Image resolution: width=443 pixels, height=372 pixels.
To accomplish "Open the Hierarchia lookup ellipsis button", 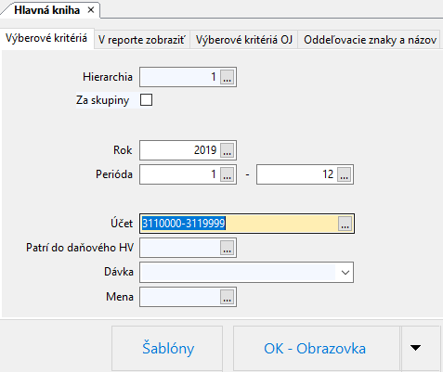I will pos(227,77).
